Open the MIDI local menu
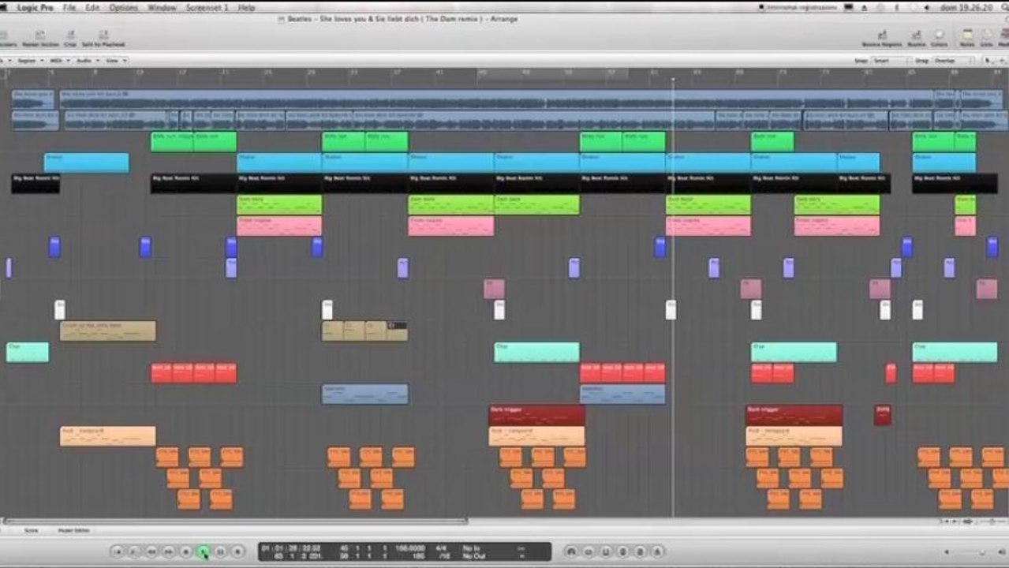The image size is (1009, 568). click(x=58, y=60)
